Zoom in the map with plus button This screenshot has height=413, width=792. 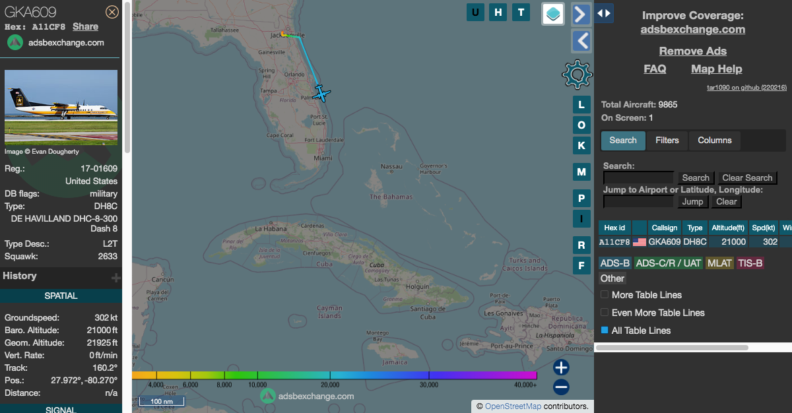coord(561,367)
